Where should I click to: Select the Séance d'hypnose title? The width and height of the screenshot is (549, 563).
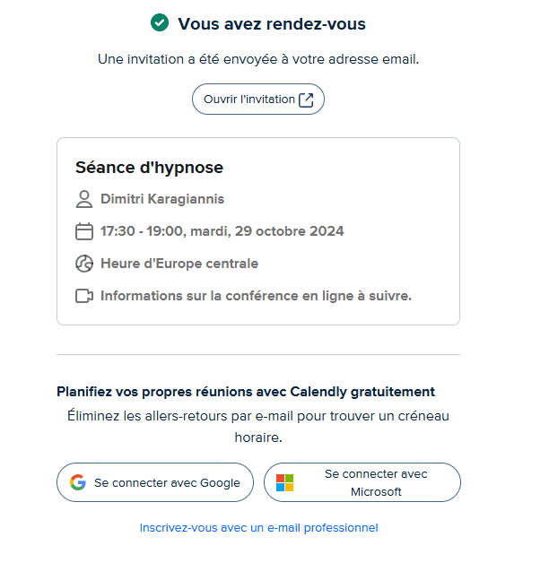(149, 168)
